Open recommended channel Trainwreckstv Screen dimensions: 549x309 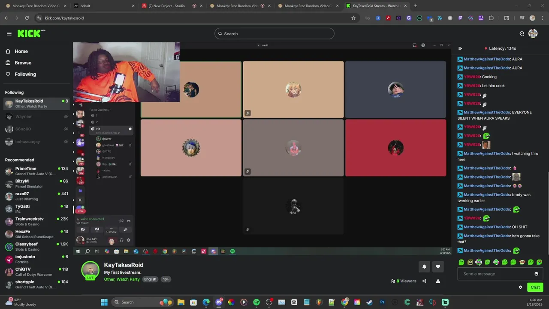(36, 221)
